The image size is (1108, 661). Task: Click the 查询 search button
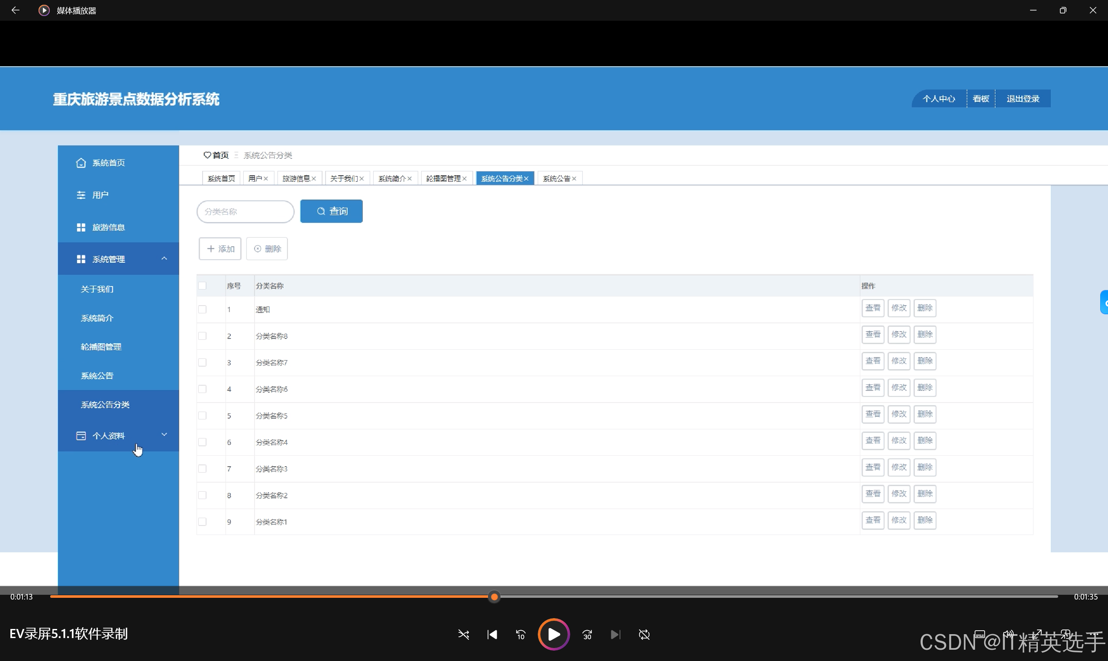(332, 211)
